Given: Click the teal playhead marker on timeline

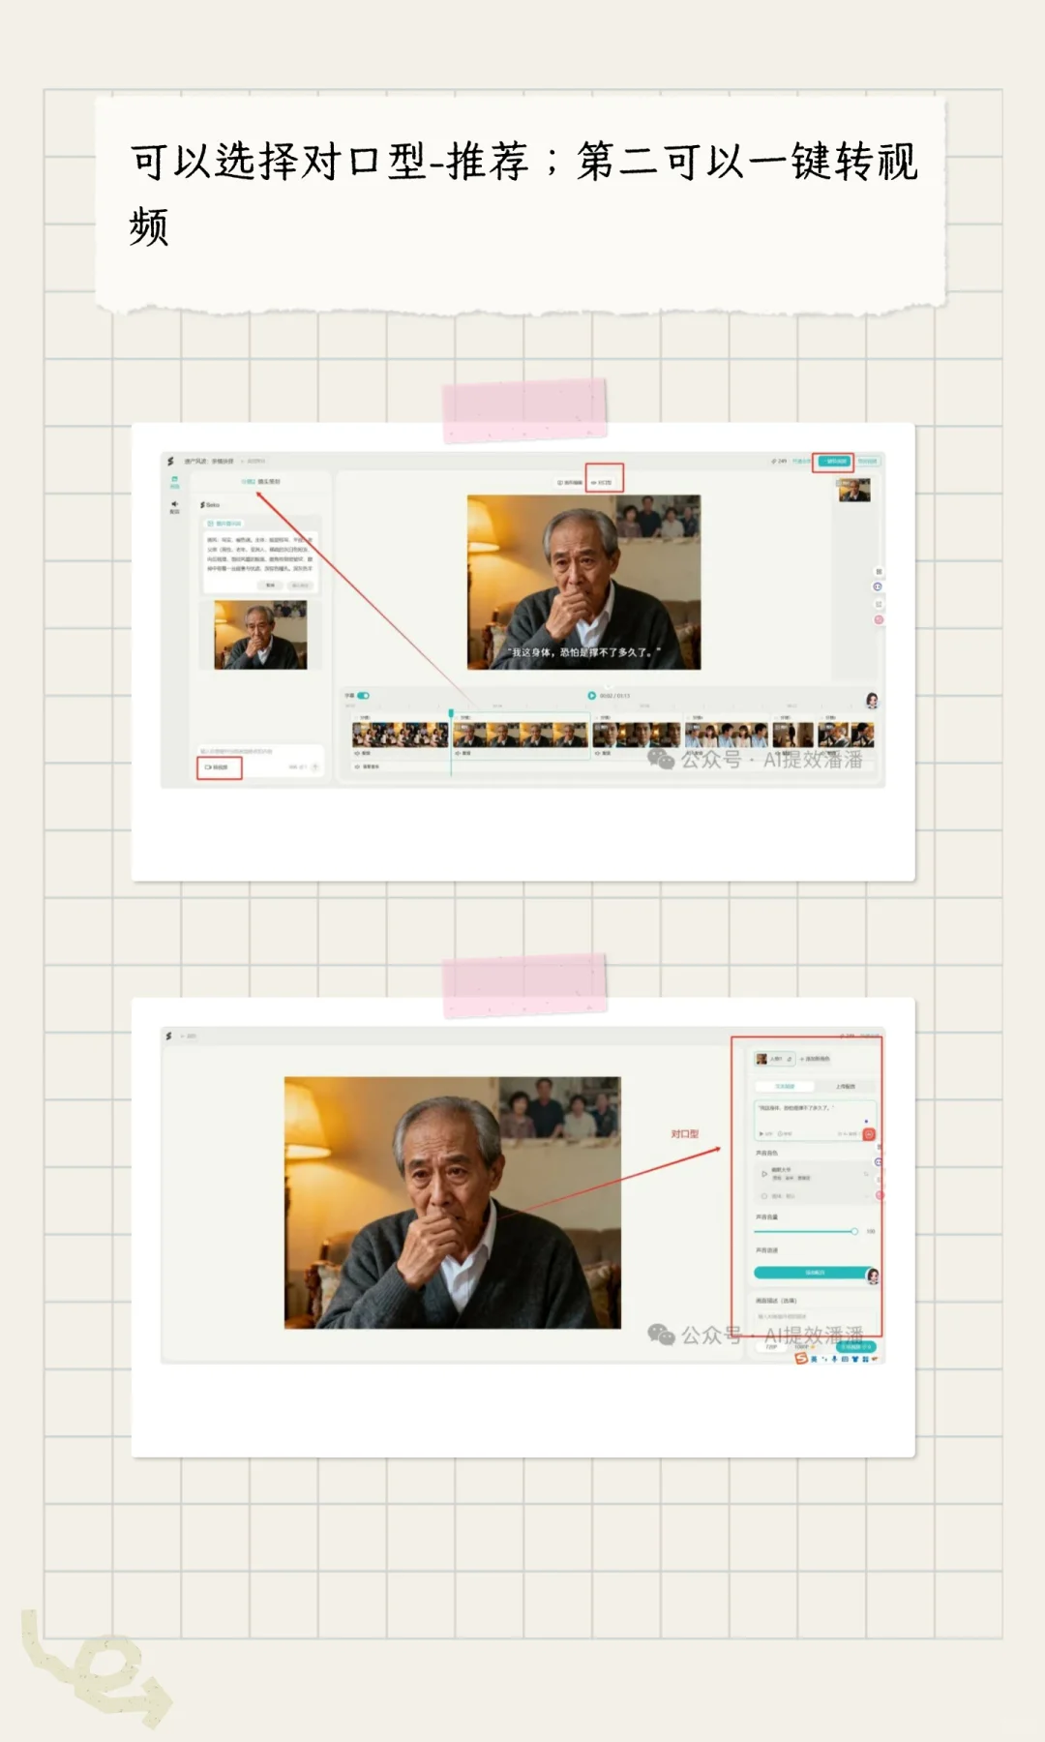Looking at the screenshot, I should coord(451,713).
